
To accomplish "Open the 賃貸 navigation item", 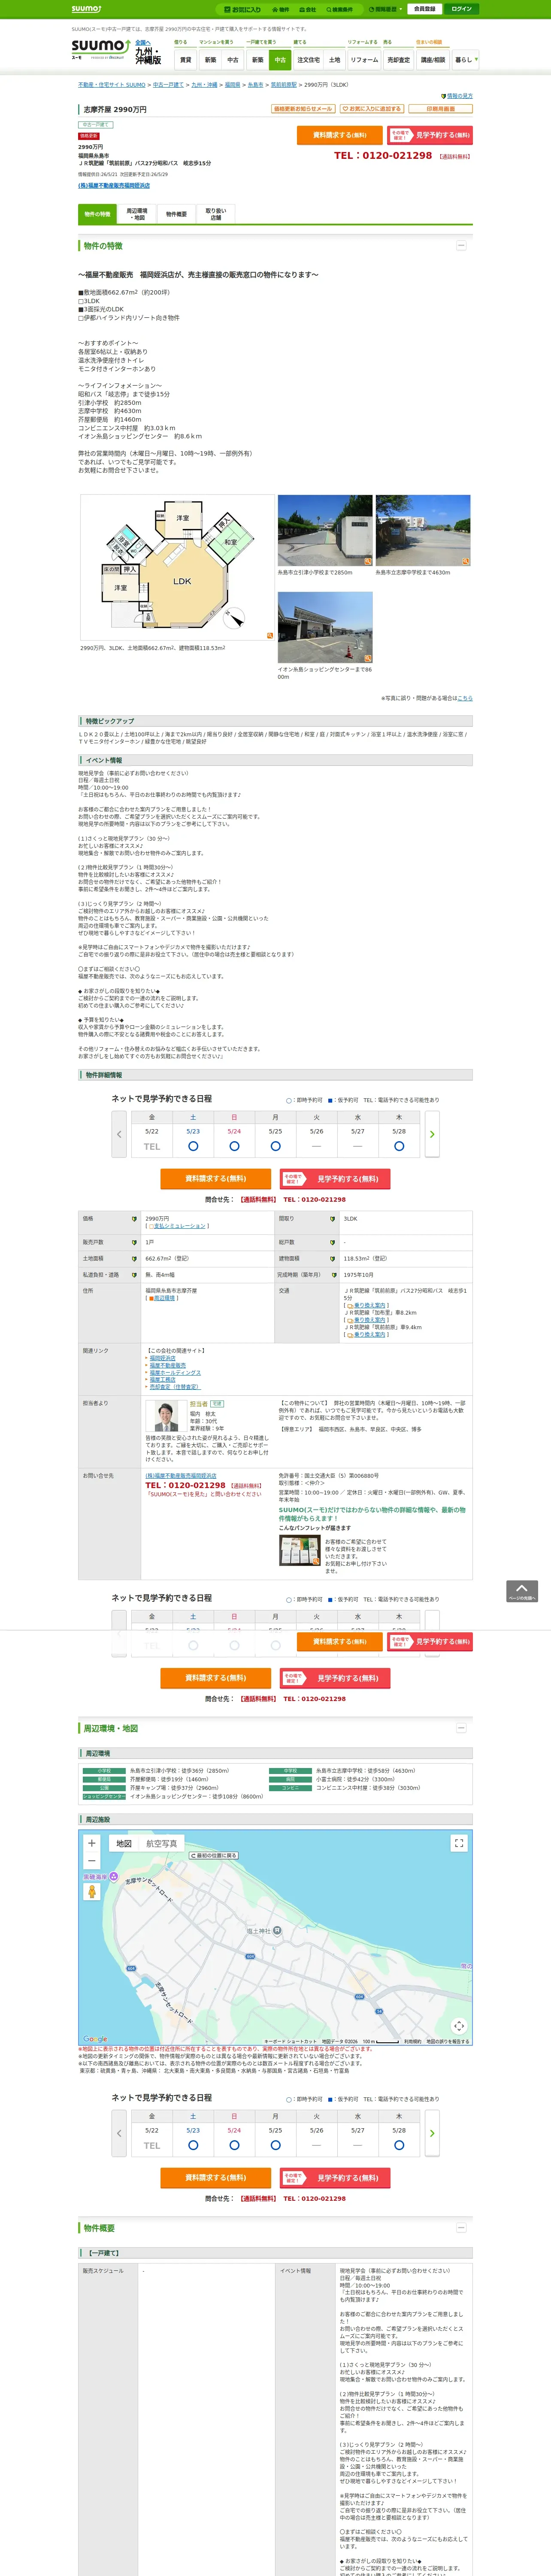I will point(185,60).
